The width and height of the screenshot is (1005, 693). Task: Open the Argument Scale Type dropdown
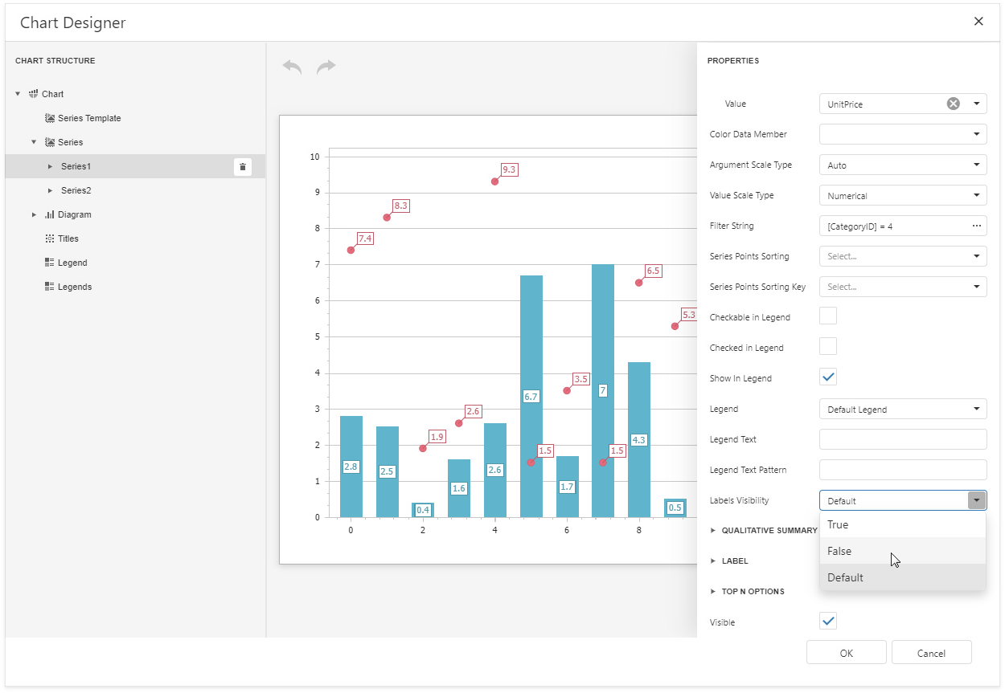coord(977,165)
